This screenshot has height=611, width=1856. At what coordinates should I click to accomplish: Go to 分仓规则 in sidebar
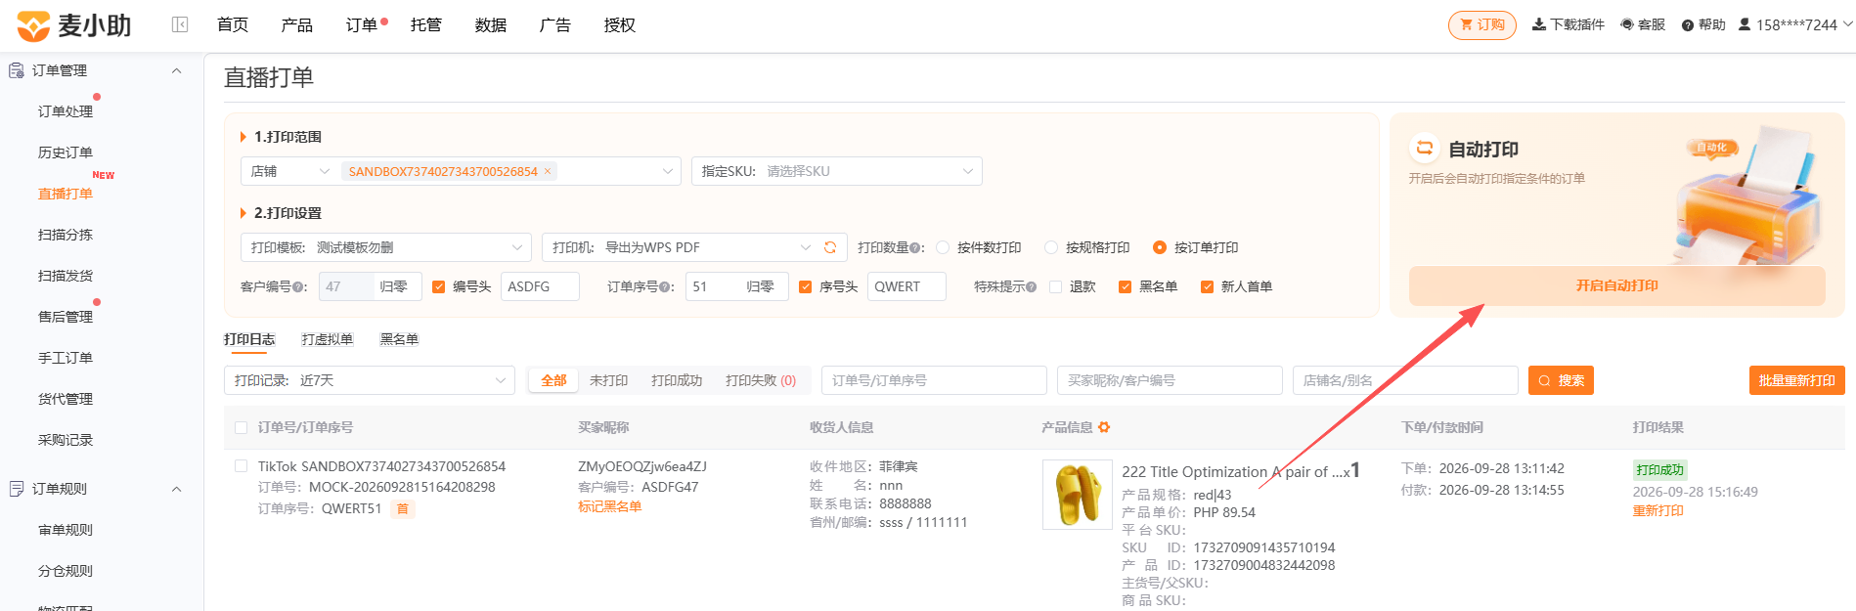coord(66,571)
